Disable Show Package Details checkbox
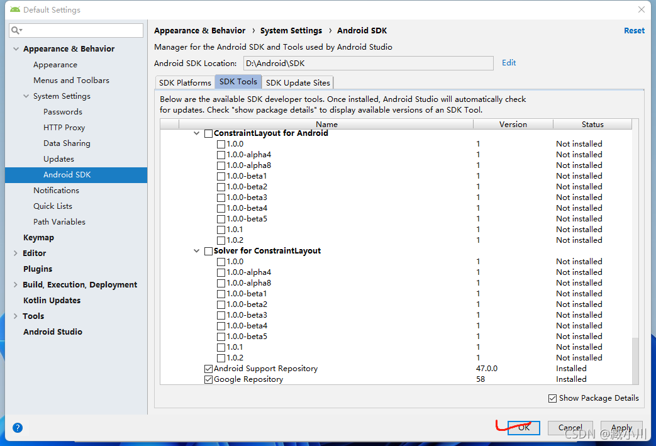This screenshot has height=446, width=656. [552, 398]
